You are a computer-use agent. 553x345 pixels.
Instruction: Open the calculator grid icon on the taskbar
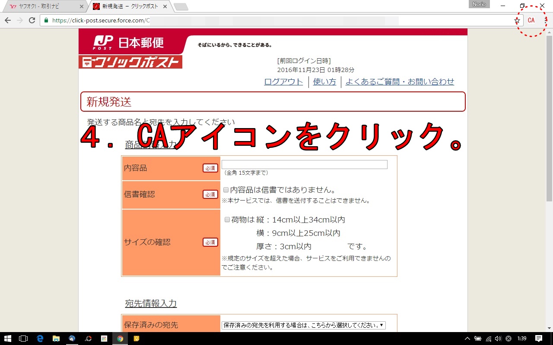pos(104,339)
